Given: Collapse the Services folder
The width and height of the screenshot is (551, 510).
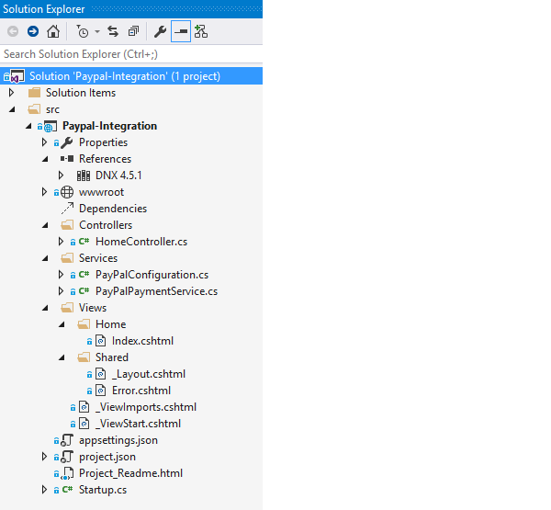Looking at the screenshot, I should click(45, 258).
